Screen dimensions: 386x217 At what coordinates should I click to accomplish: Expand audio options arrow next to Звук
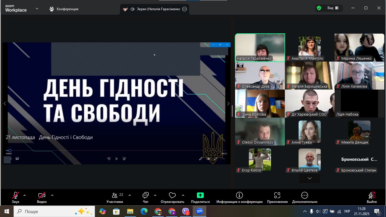tap(25, 195)
